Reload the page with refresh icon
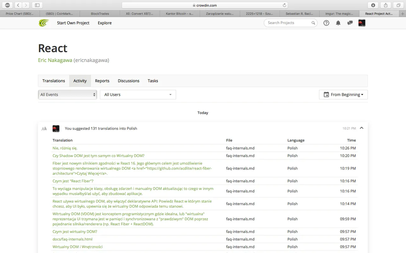 coord(284,5)
